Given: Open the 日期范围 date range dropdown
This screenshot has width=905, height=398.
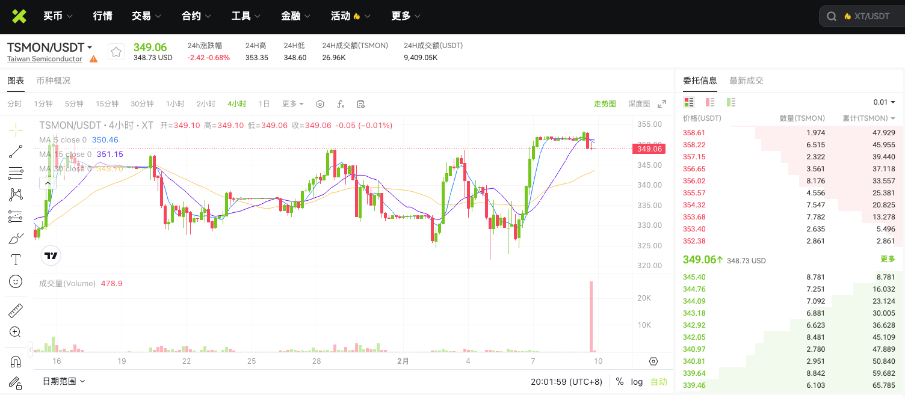Looking at the screenshot, I should [x=64, y=381].
